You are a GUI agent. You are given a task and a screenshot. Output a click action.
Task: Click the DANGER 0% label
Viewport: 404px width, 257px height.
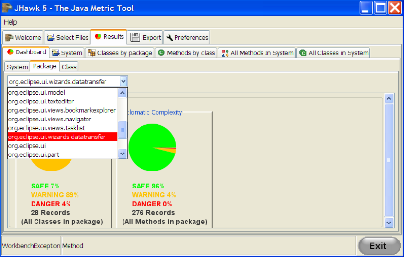point(152,204)
